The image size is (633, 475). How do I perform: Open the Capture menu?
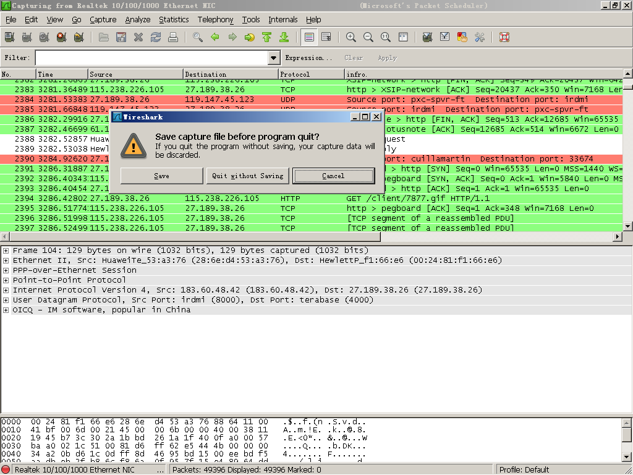(x=103, y=19)
